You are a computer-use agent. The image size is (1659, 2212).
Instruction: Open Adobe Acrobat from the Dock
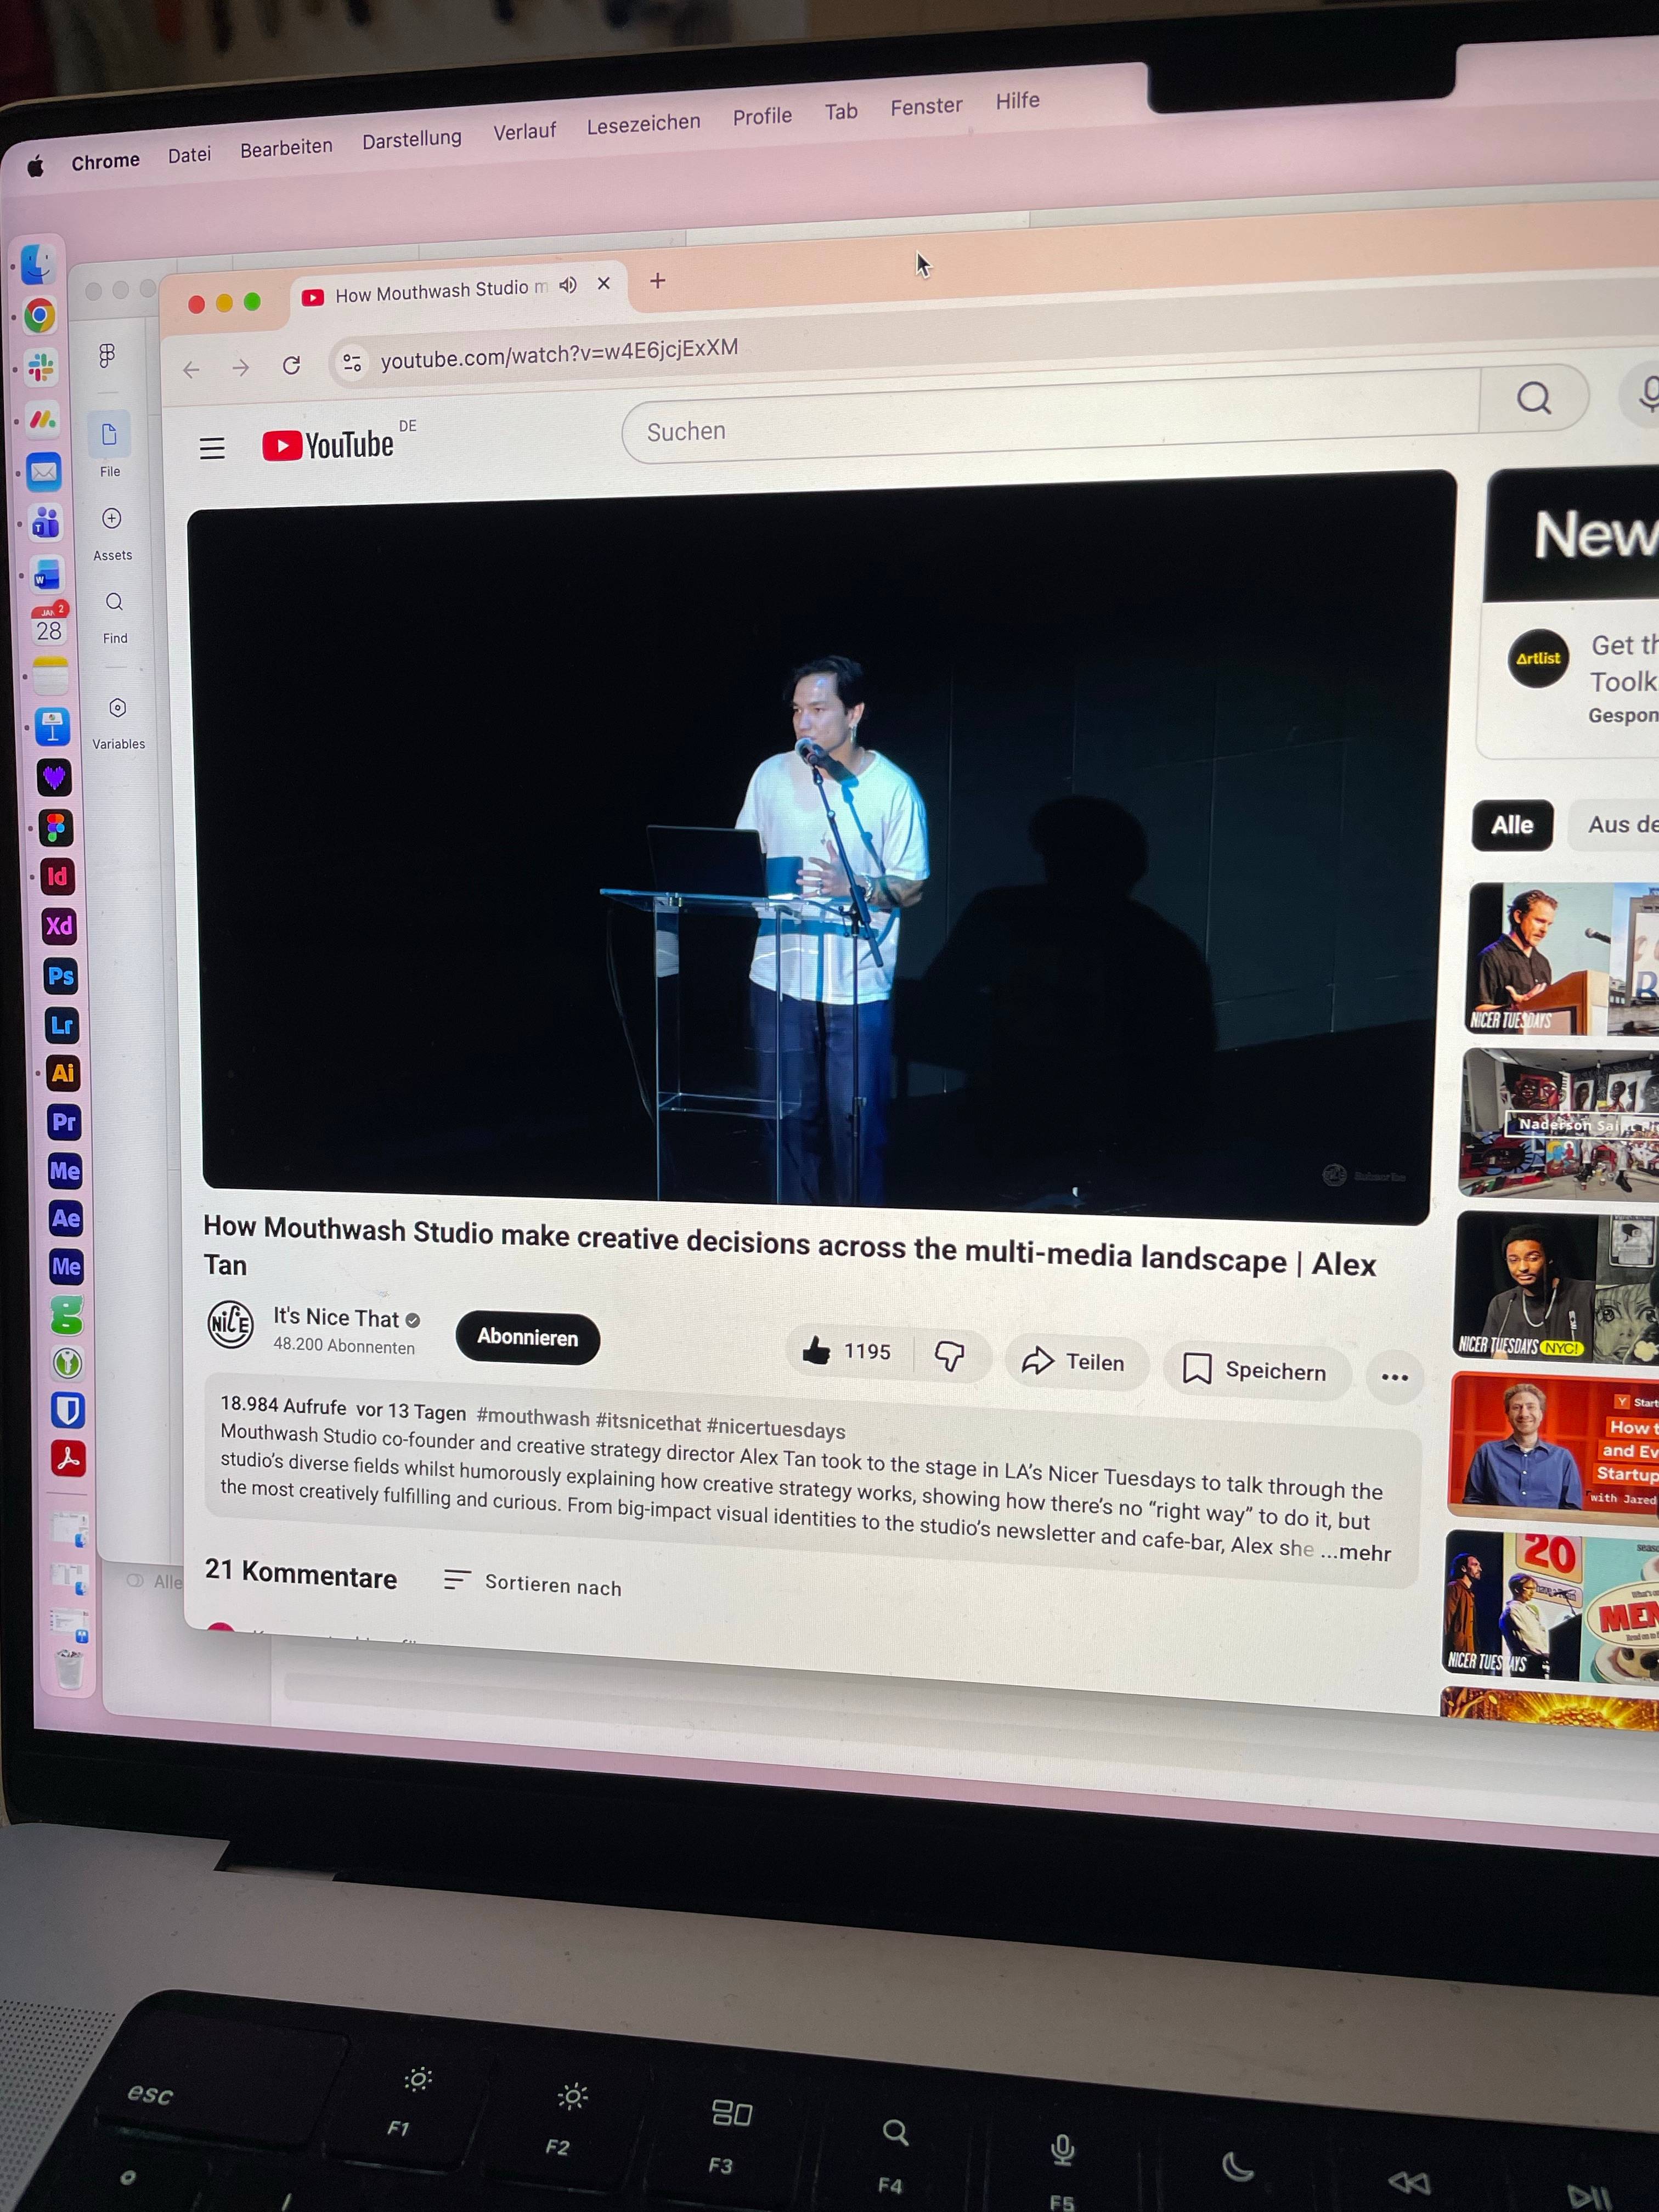tap(69, 1459)
